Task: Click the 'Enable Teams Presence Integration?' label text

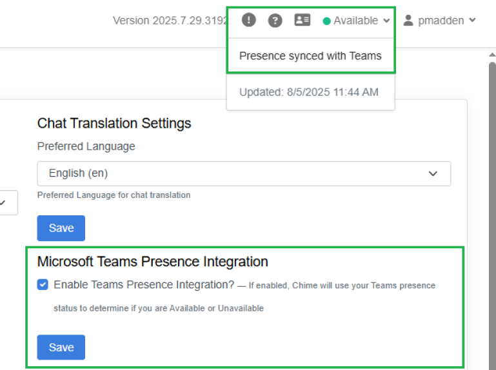Action: point(144,285)
